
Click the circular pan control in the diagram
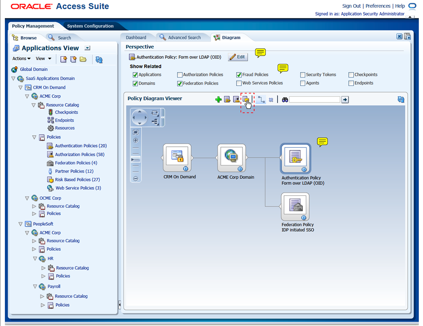click(x=140, y=118)
